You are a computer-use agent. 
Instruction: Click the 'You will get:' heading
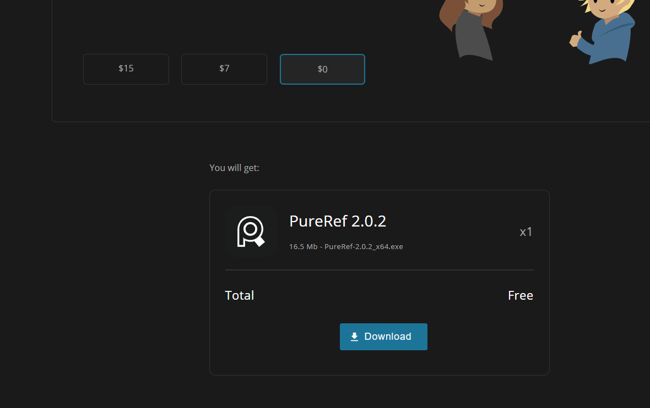234,168
